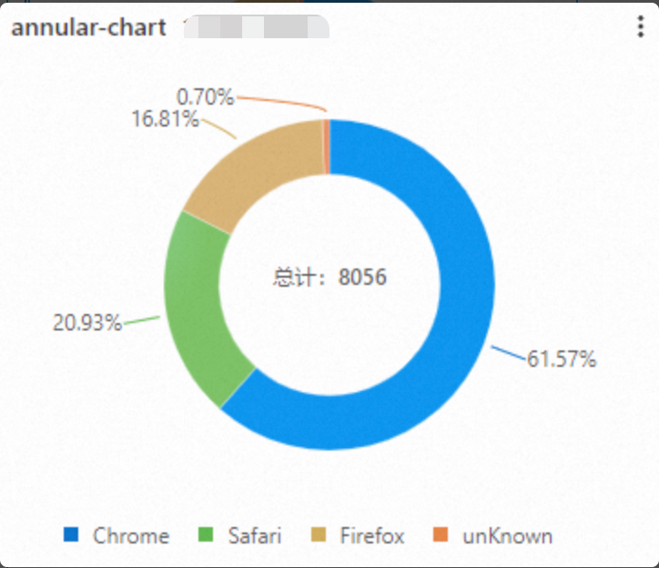Toggle Safari series in the legend
The image size is (659, 568).
point(239,535)
